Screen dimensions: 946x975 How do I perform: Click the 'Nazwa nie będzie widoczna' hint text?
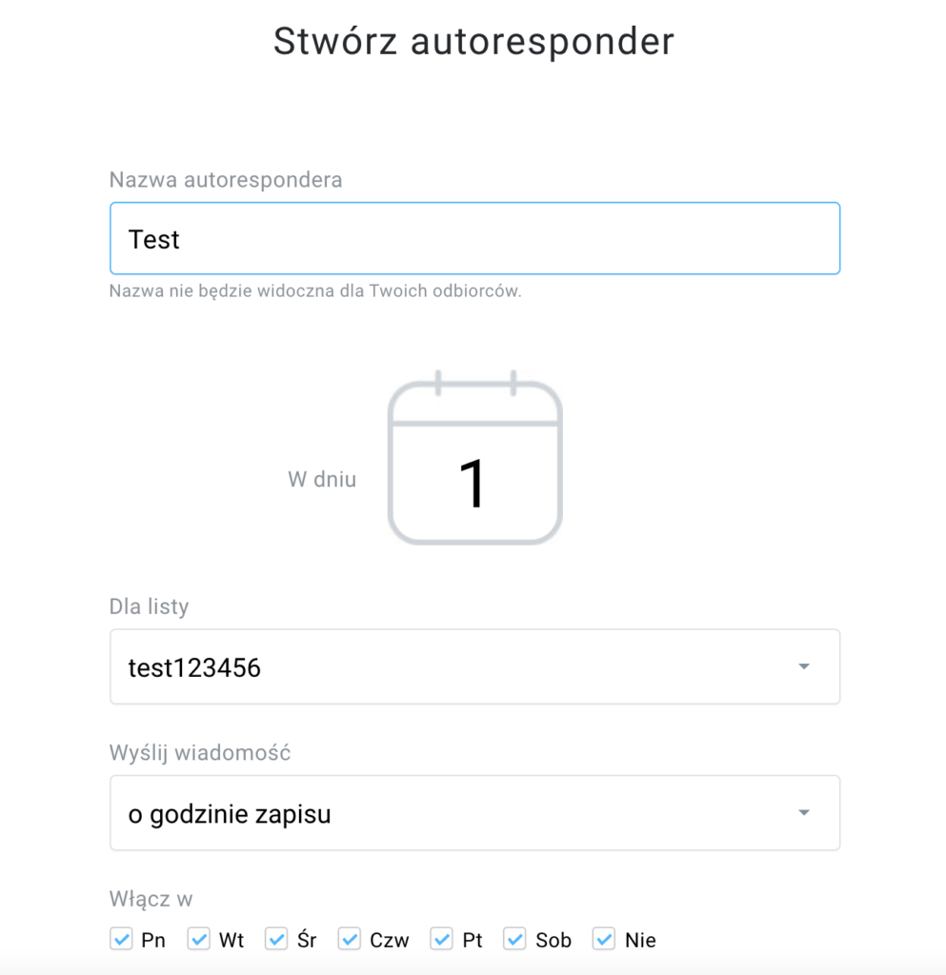315,291
